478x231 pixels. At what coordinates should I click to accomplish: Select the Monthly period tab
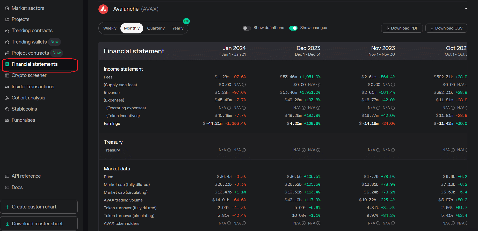point(132,28)
